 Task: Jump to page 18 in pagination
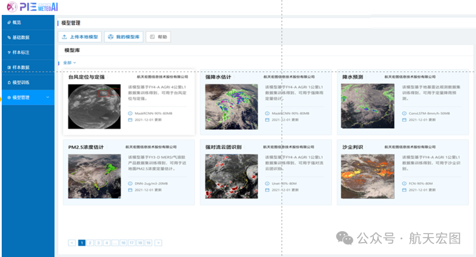click(x=140, y=243)
